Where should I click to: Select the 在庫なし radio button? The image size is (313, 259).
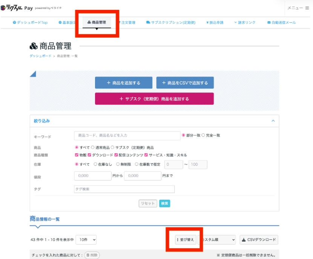click(95, 164)
